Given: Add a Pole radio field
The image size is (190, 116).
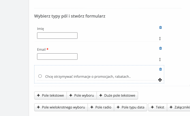Looking at the screenshot, I should tap(101, 107).
